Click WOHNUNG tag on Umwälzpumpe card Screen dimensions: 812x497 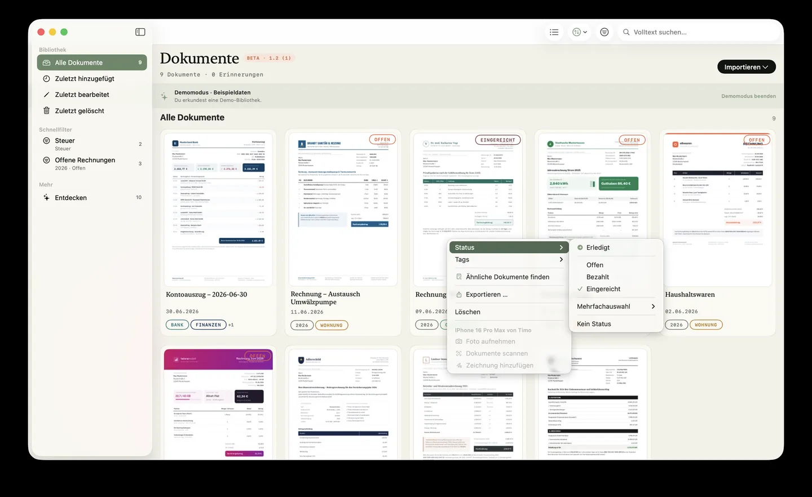click(x=332, y=325)
